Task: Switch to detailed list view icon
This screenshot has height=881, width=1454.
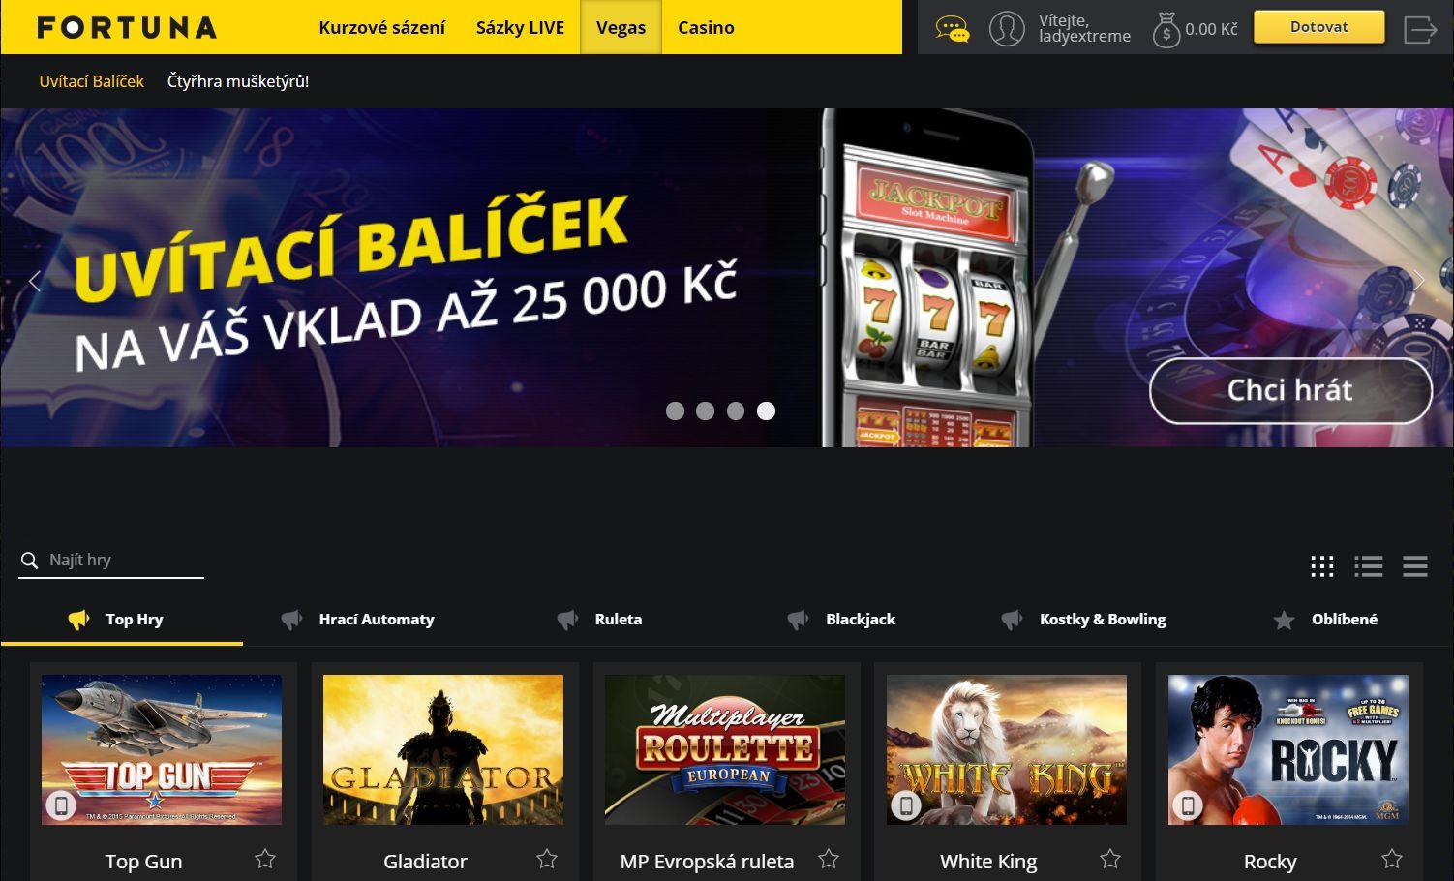Action: point(1368,566)
